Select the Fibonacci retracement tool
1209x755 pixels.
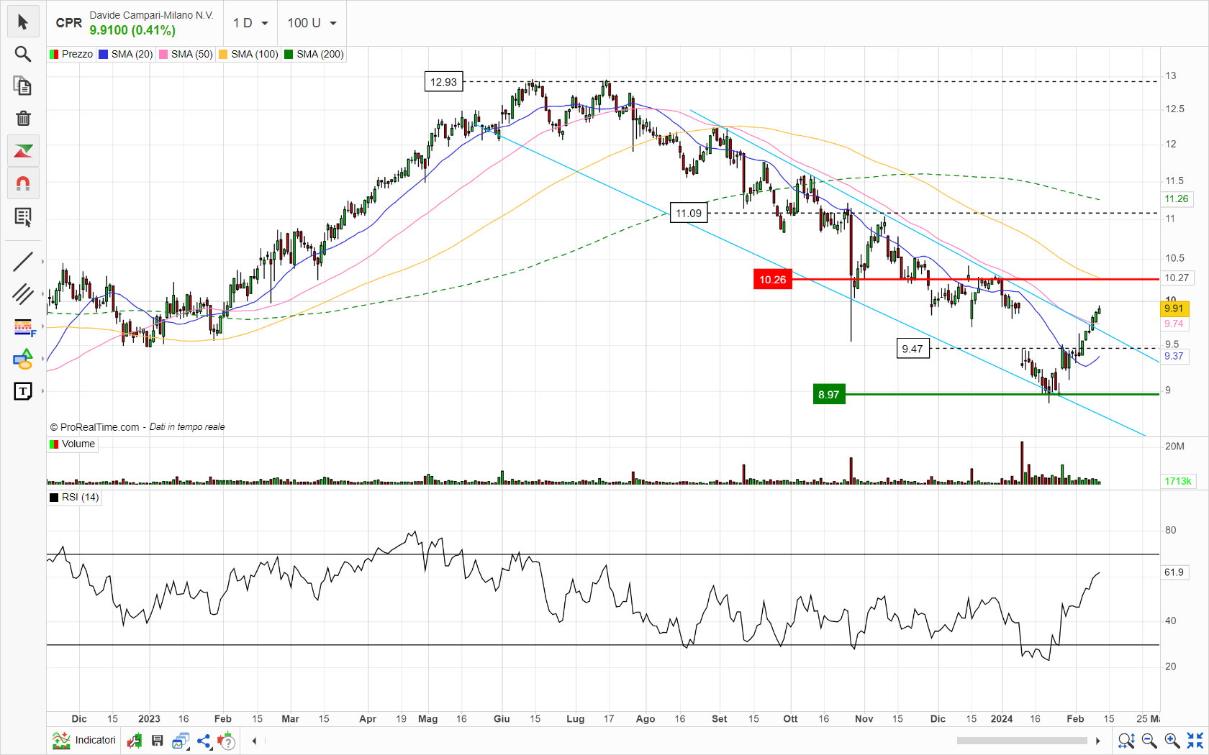click(24, 327)
